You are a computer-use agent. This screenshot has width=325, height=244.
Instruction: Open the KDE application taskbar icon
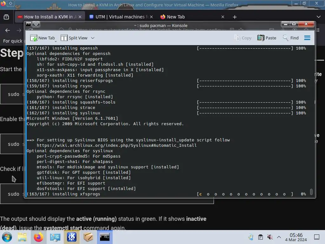(72, 237)
